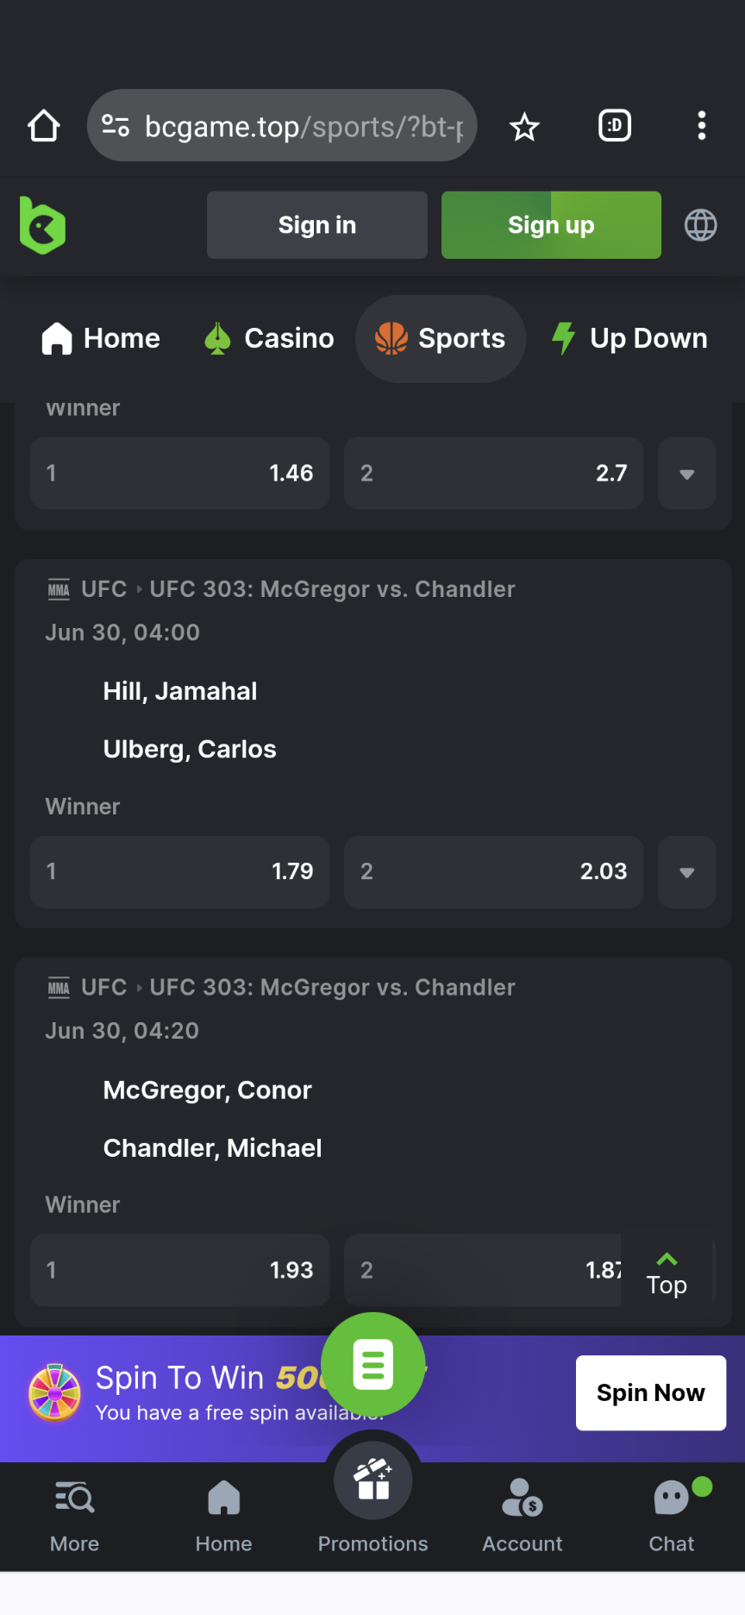This screenshot has height=1615, width=745.
Task: Click the Spin Now button
Action: [650, 1392]
